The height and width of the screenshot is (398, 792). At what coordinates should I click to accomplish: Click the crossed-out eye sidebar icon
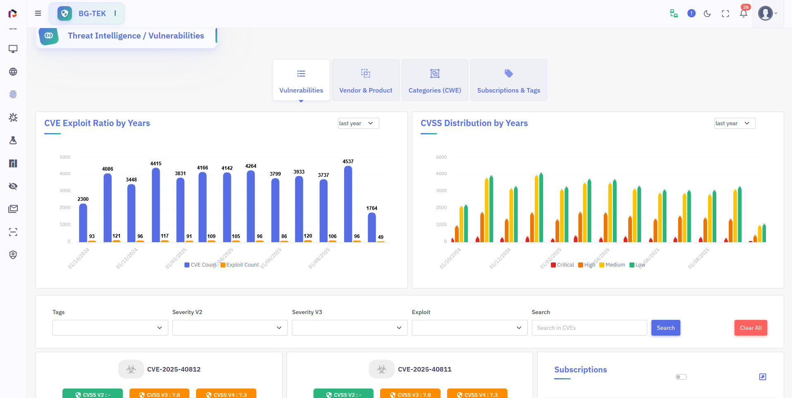(13, 186)
